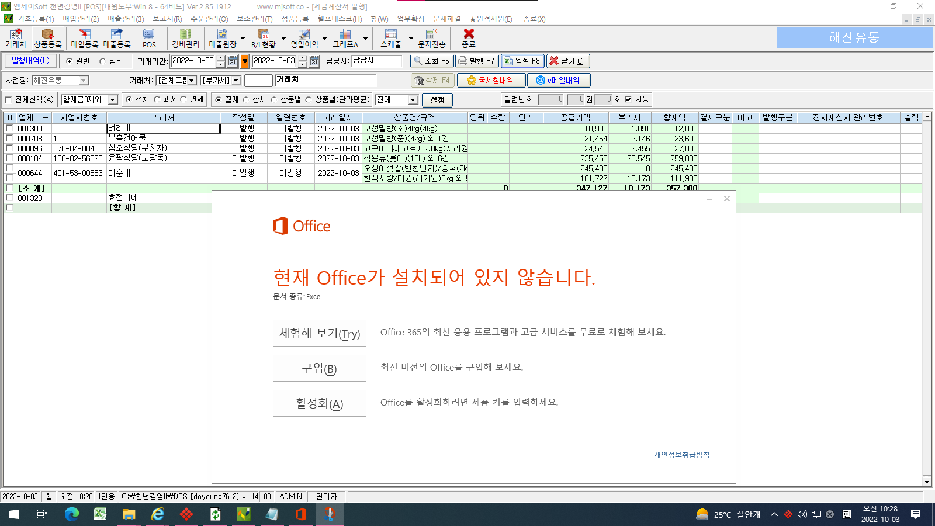Toggle the 자동 checkbox
This screenshot has width=935, height=526.
(x=628, y=99)
